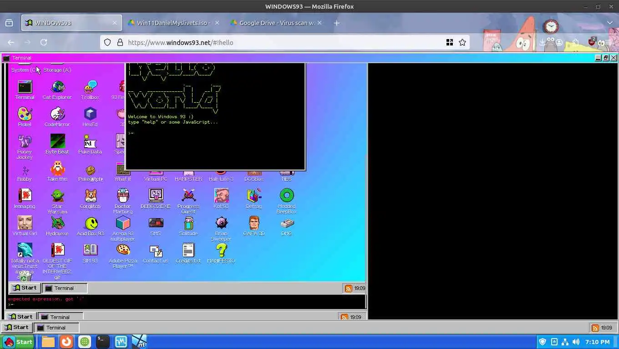
Task: Reload the current page
Action: pos(44,42)
